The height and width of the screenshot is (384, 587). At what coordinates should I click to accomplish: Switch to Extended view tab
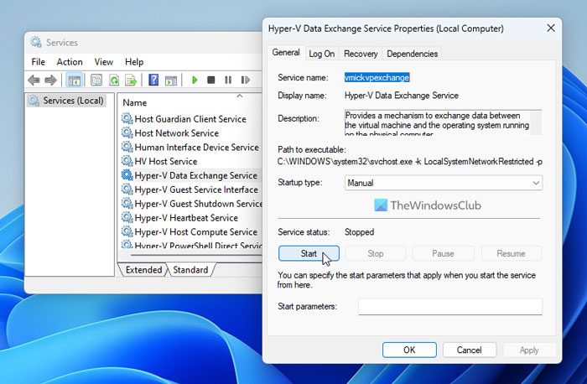click(x=143, y=270)
